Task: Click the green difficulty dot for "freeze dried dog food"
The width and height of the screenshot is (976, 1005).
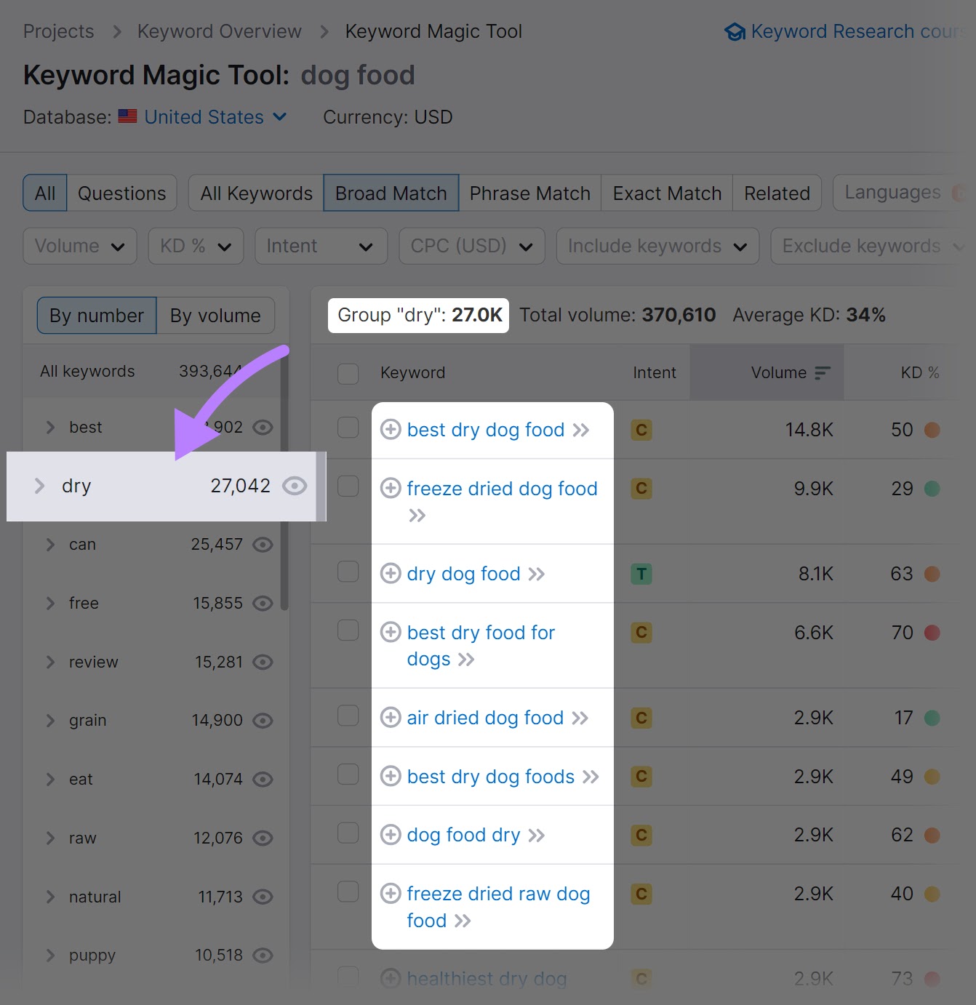Action: (x=932, y=489)
